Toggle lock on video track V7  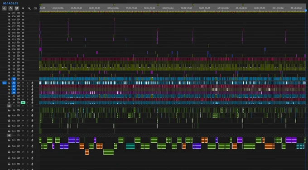point(9,59)
